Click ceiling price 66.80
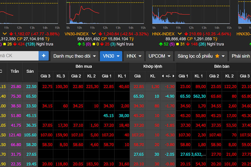This screenshot has height=167, width=251. (x=16, y=145)
